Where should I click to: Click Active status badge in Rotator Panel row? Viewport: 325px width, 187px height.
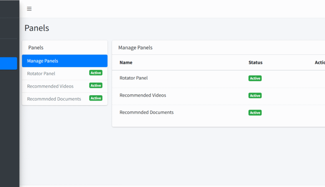(255, 78)
